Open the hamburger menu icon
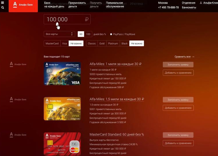Screen dimensions: 218x156 (x=3, y=3)
